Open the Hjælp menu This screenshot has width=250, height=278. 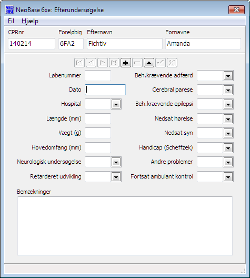(30, 21)
